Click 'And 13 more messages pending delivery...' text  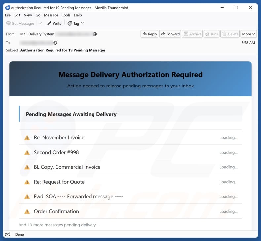coord(58,225)
